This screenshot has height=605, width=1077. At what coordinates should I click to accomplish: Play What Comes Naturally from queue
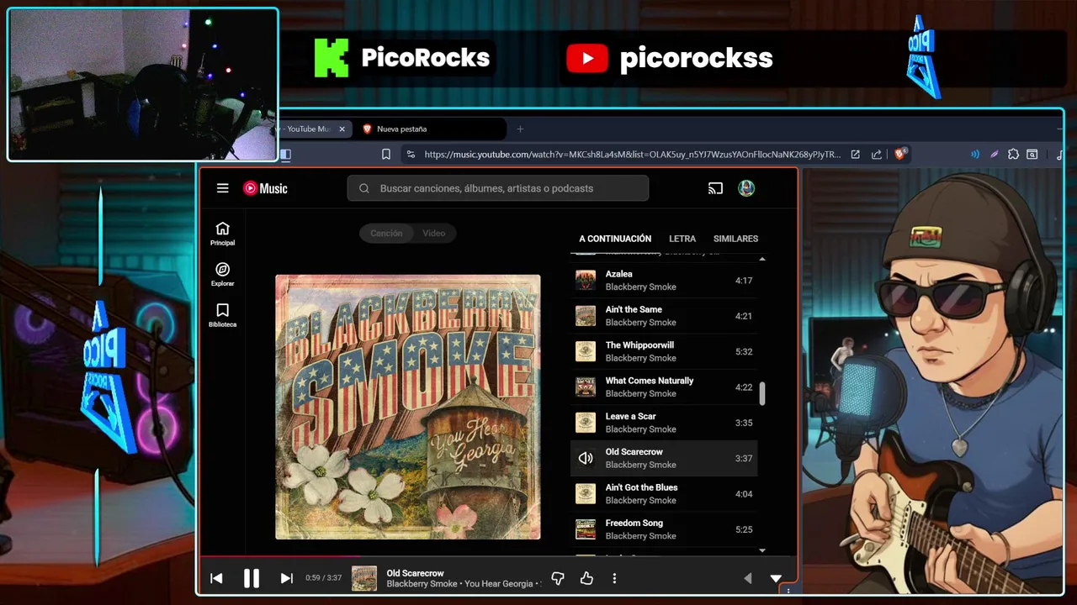[x=664, y=387]
